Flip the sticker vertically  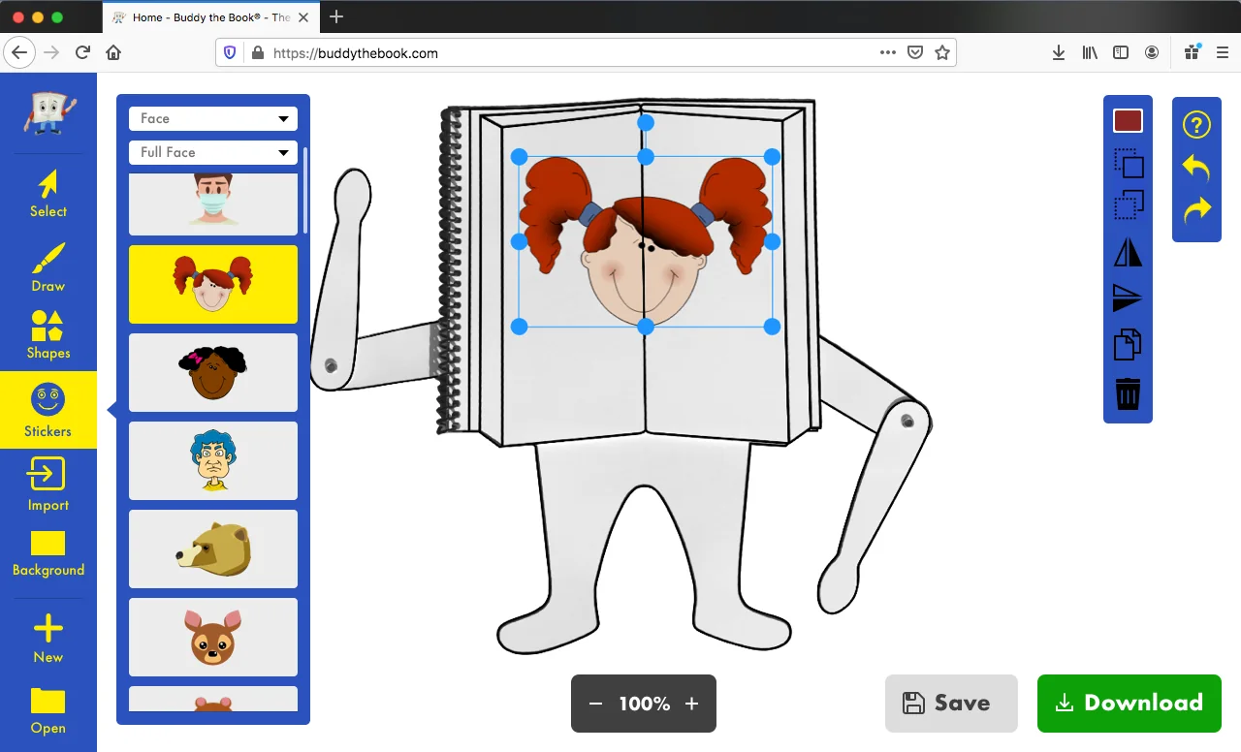(x=1129, y=298)
